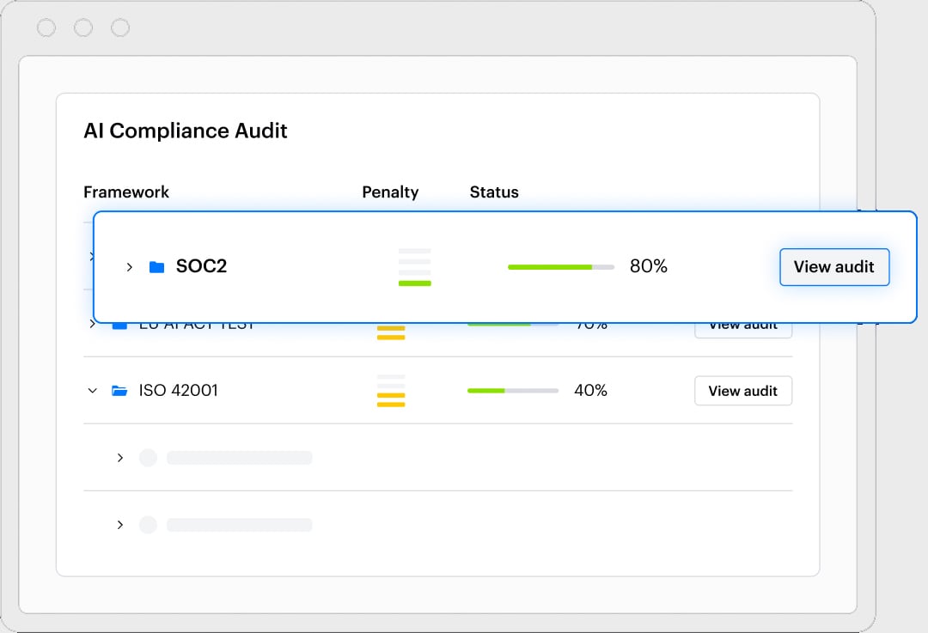Click the penalty indicator for SOC2

pos(414,266)
